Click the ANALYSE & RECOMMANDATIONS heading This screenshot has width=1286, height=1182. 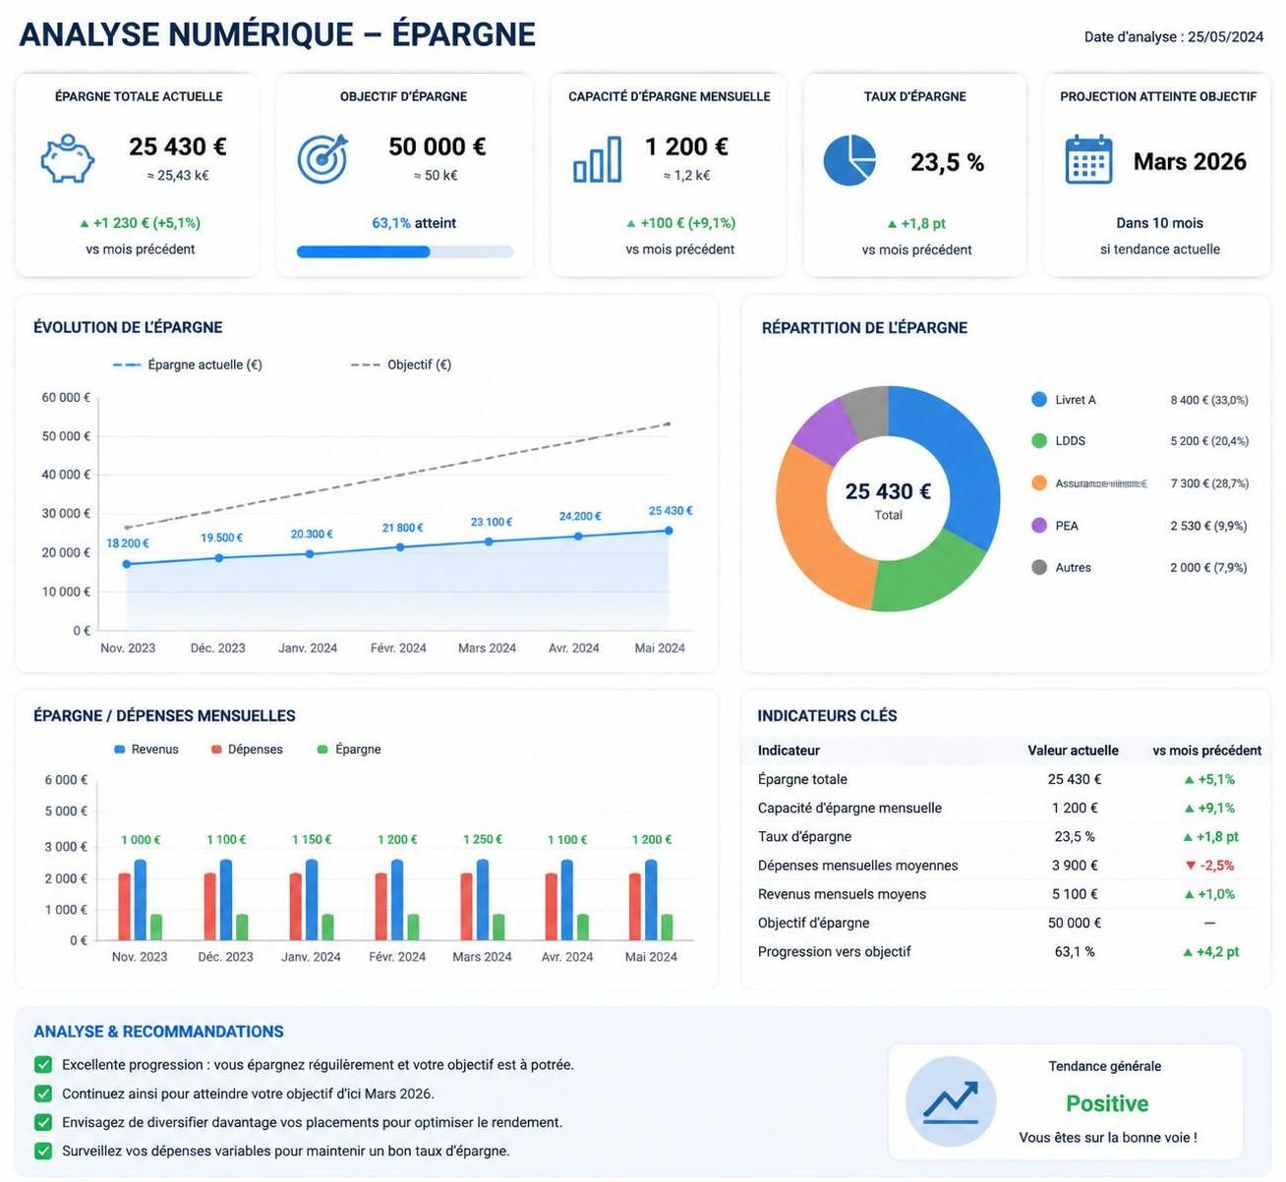158,1032
